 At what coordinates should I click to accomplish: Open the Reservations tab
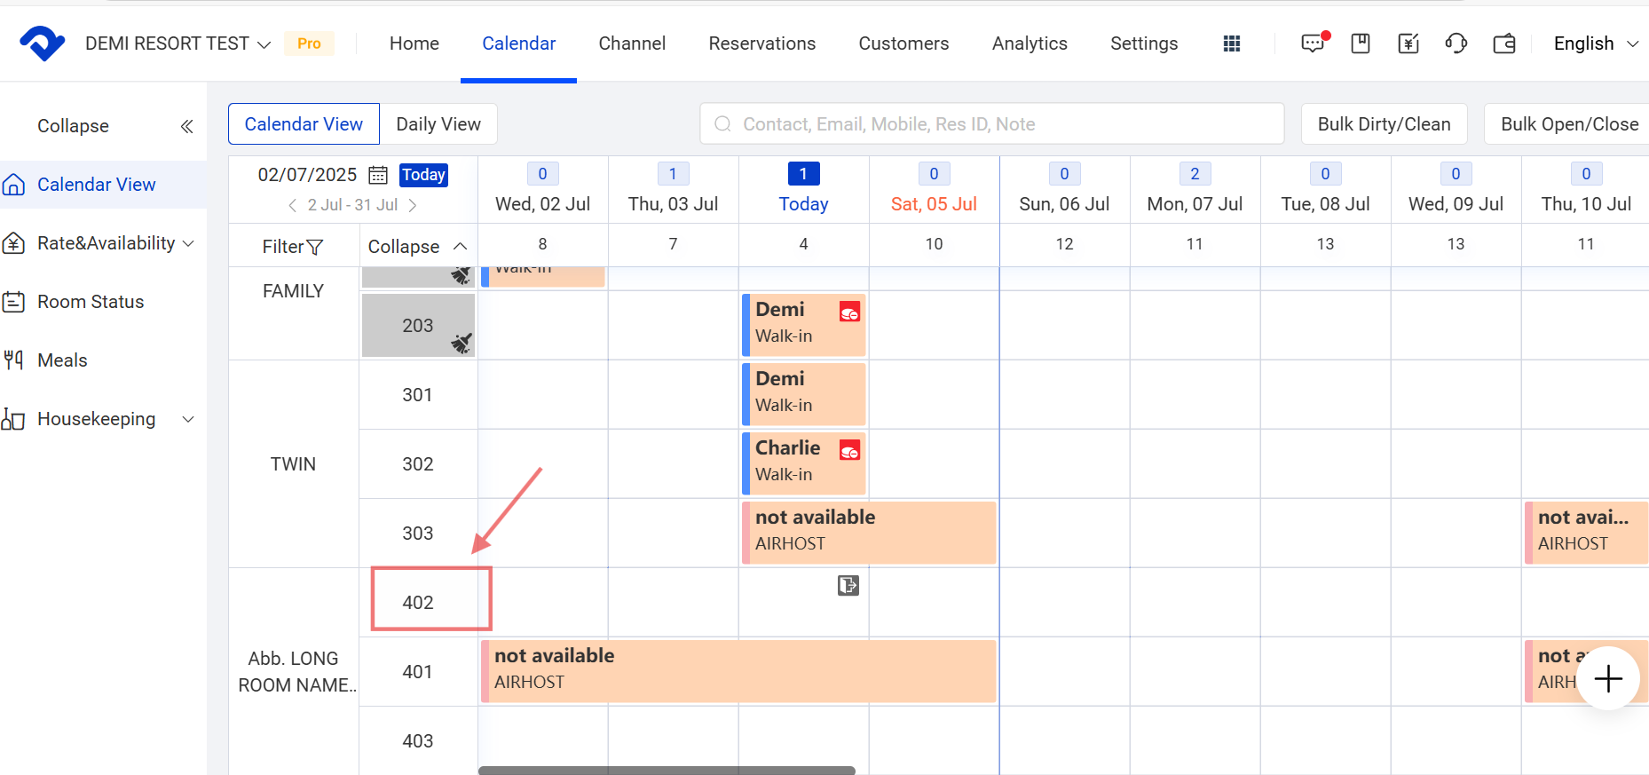(x=761, y=43)
